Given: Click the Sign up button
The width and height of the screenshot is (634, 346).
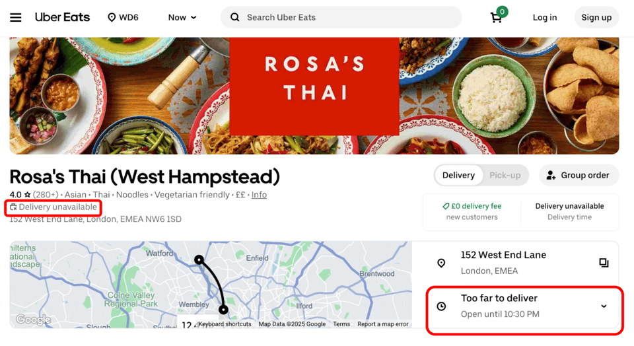Looking at the screenshot, I should (x=596, y=18).
